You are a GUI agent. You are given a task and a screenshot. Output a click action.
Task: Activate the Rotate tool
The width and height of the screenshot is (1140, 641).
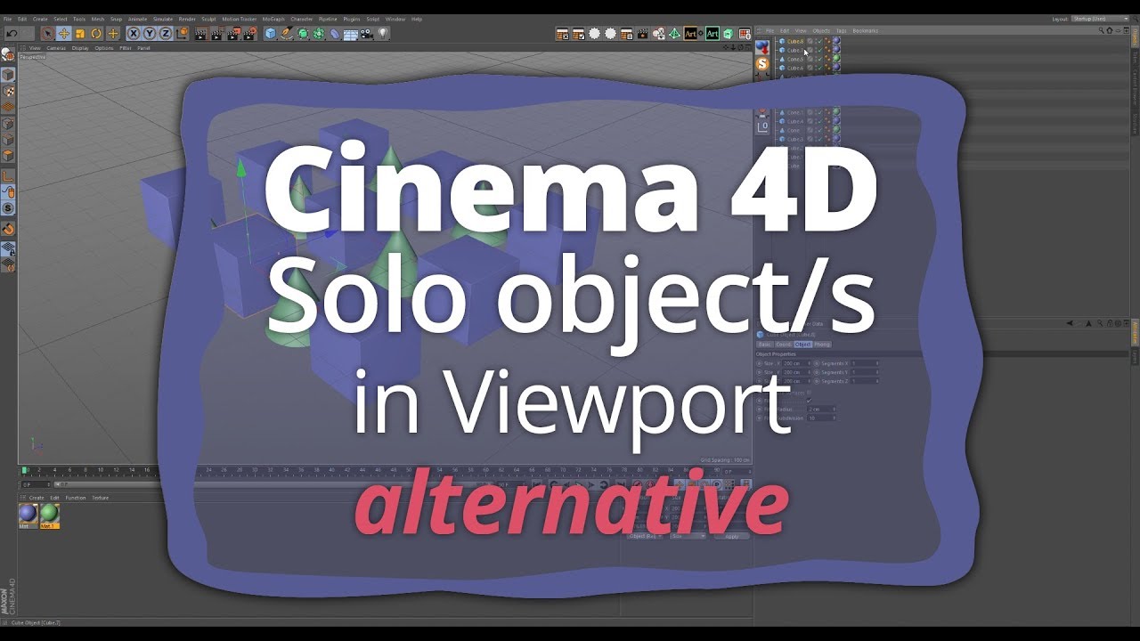(96, 33)
